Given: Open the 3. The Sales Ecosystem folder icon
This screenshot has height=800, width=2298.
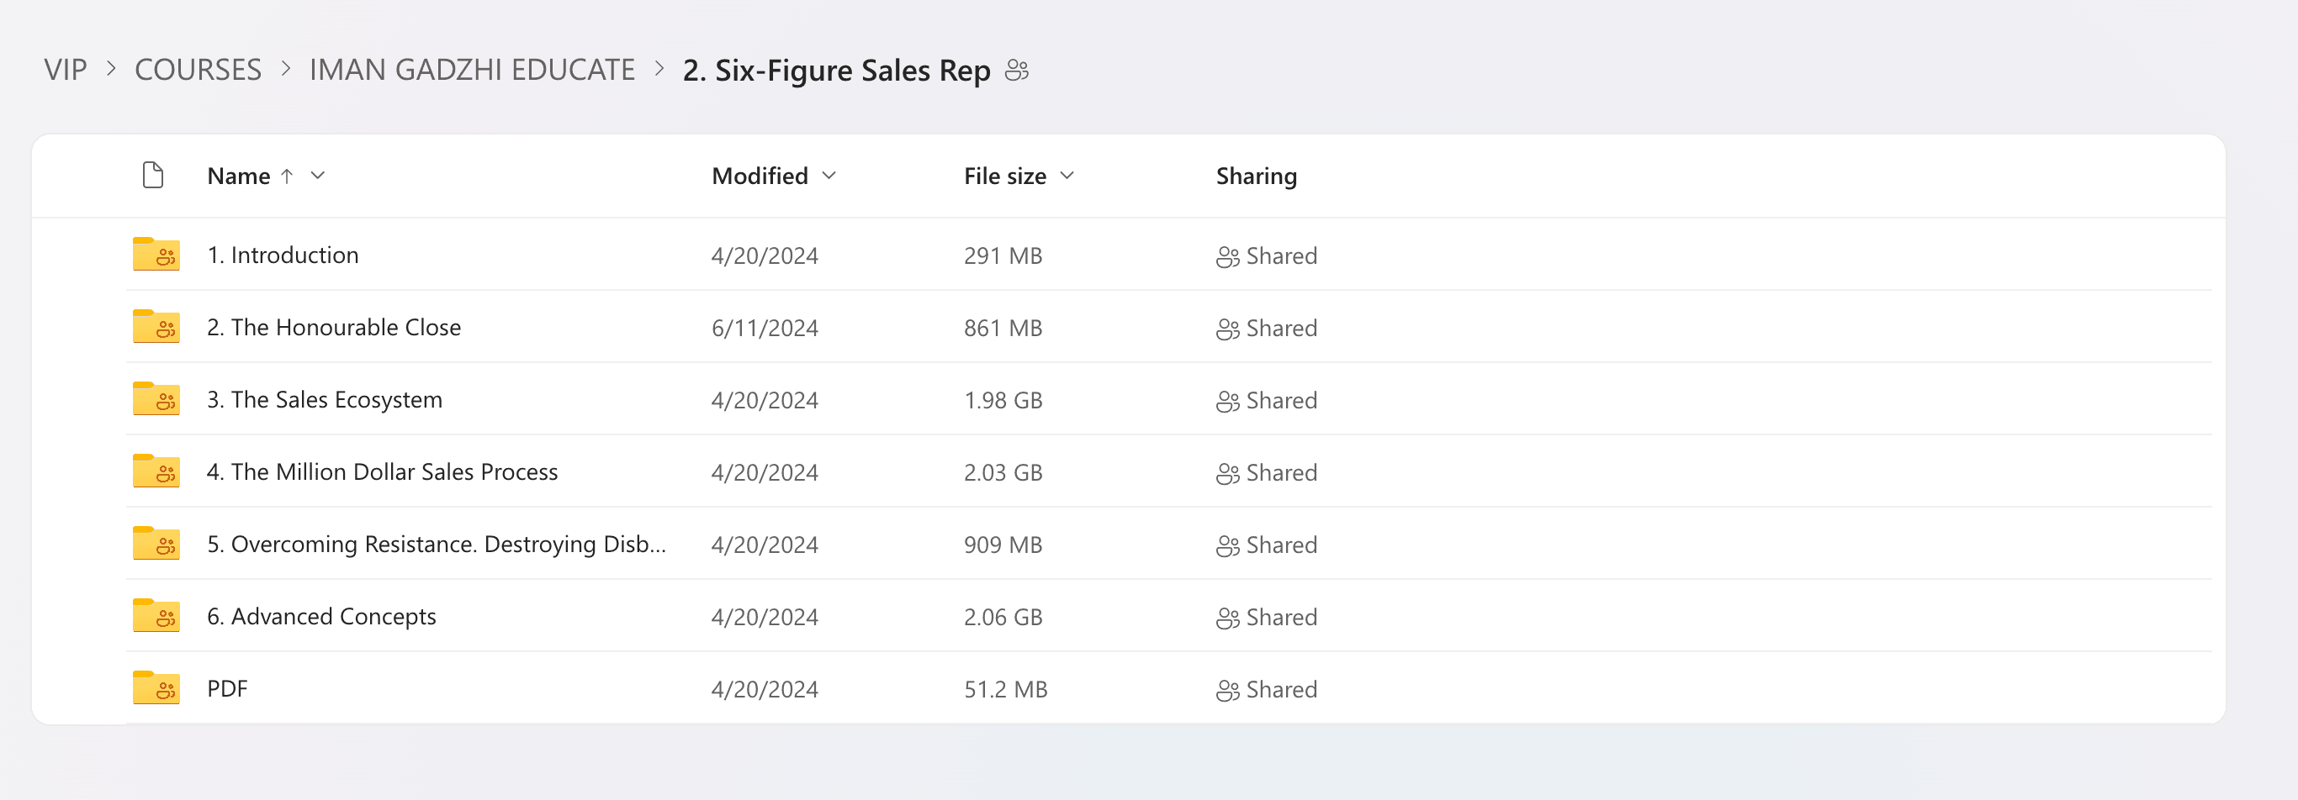Looking at the screenshot, I should (156, 398).
